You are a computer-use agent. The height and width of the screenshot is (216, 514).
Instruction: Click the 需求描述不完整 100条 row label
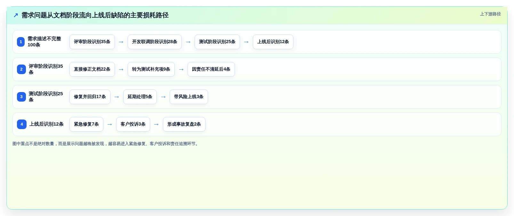[x=44, y=42]
